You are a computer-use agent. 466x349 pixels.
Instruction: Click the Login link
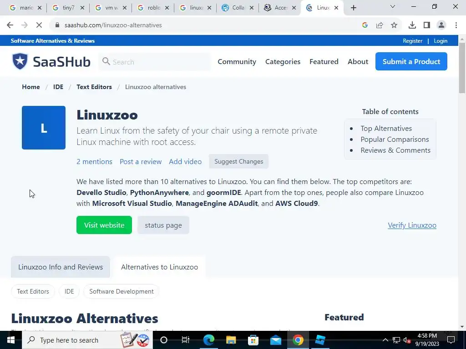coord(441,41)
